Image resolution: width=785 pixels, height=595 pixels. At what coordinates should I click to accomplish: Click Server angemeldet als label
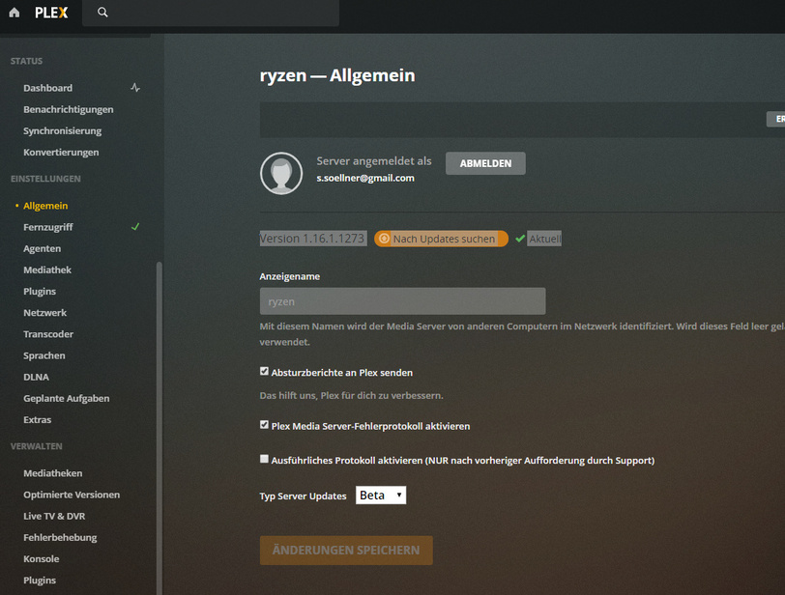click(x=374, y=161)
